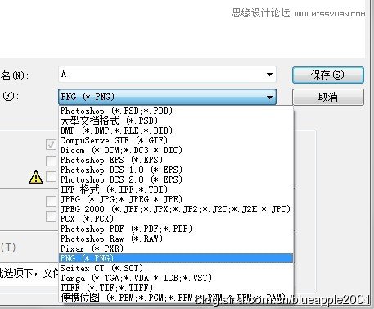This screenshot has width=374, height=309.
Task: Toggle the grayed checked checkbox beside CompuServe GIF
Action: pyautogui.click(x=52, y=145)
